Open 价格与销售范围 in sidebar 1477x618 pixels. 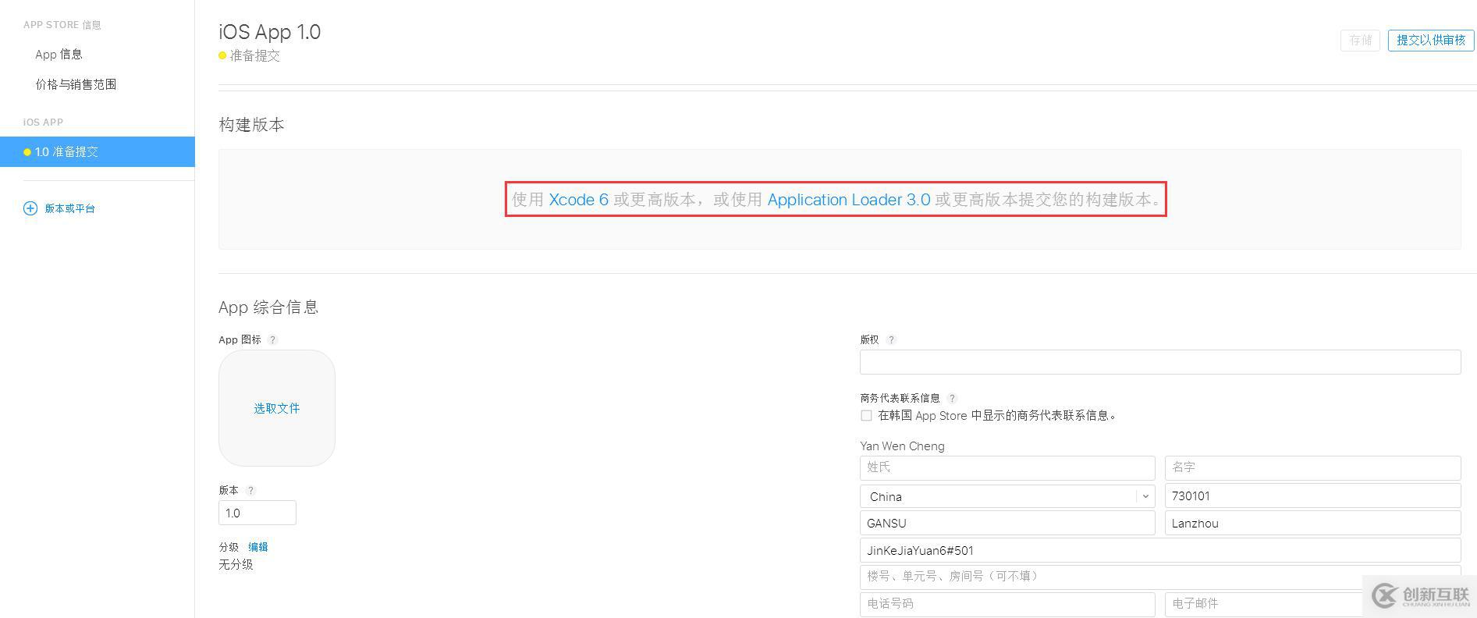[76, 84]
